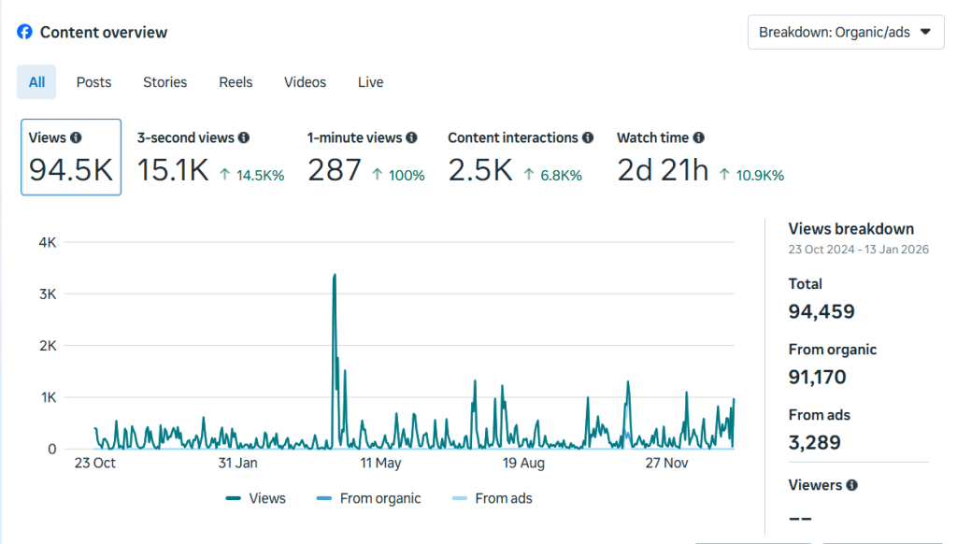Choose the Watch time metric
Image resolution: width=957 pixels, height=544 pixels.
[x=699, y=159]
